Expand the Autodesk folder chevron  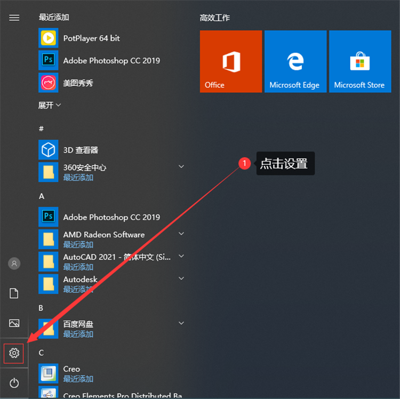coord(181,278)
